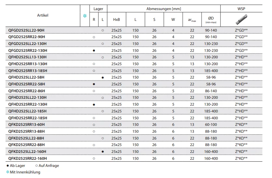Click the ØD (min-max) column header
Viewport: 272px width, 178px height.
click(210, 19)
